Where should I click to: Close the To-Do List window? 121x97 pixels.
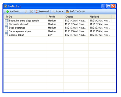tap(113, 6)
